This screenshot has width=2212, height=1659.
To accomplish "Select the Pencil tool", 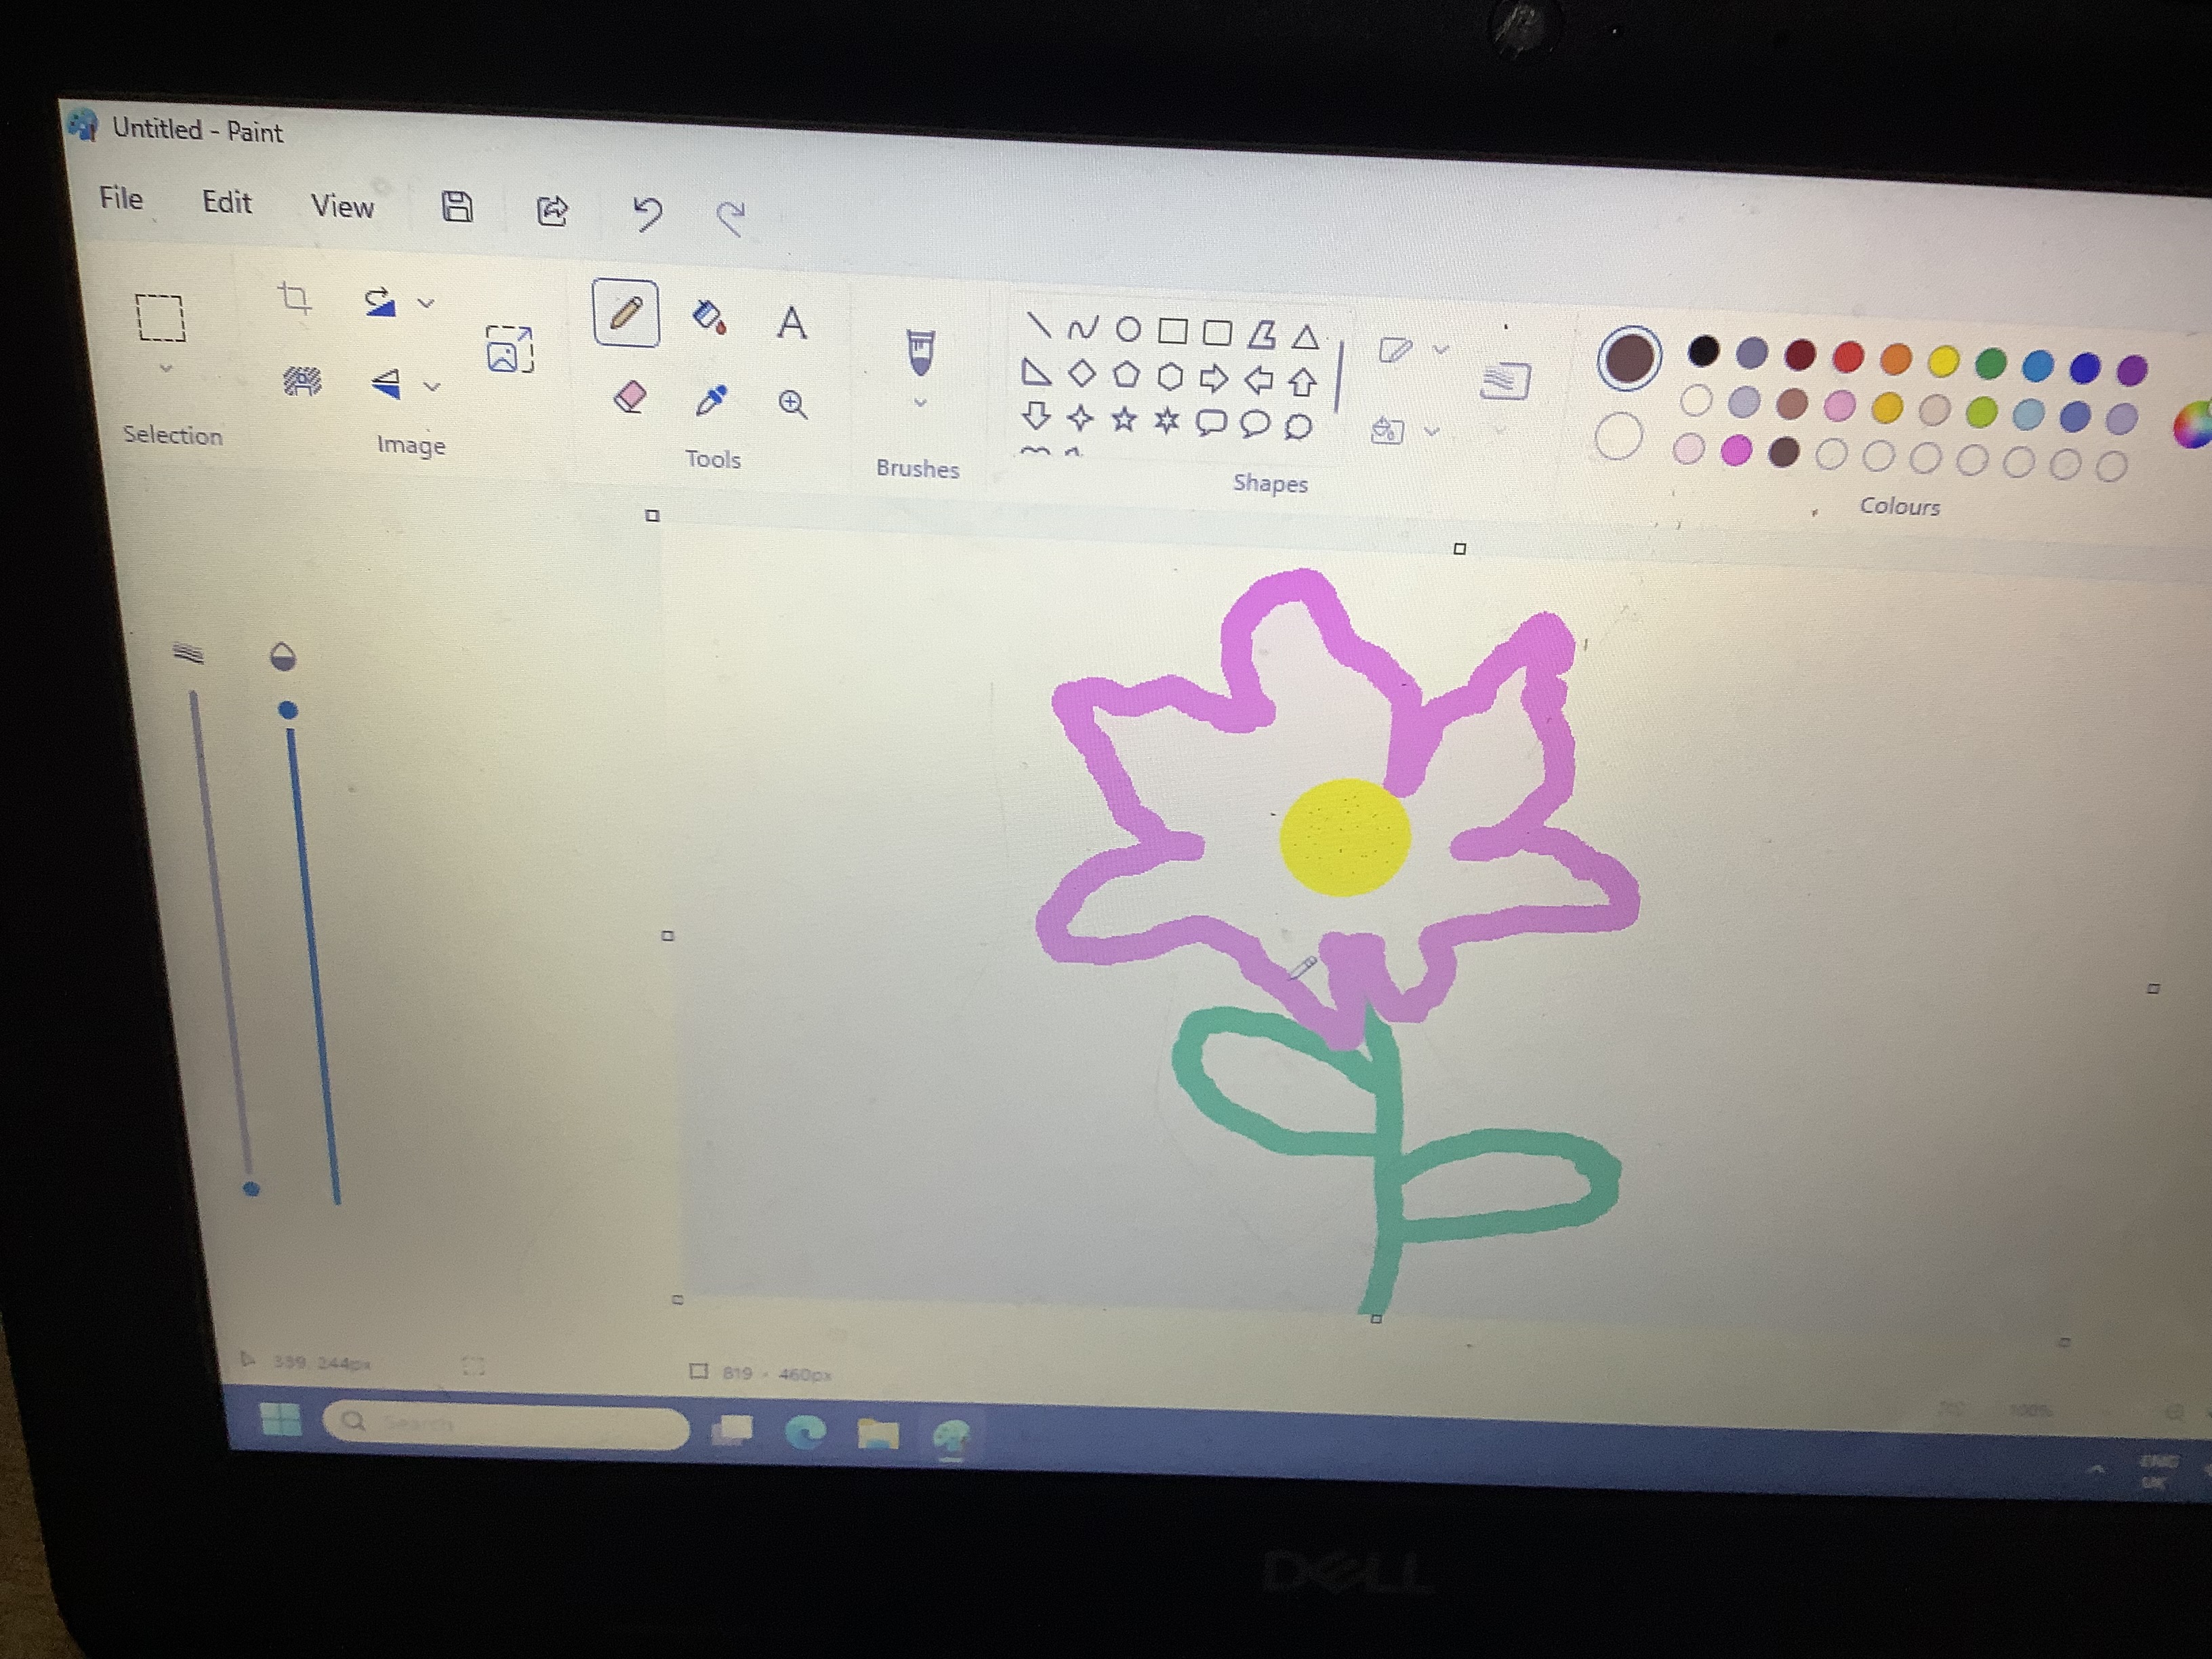I will (626, 313).
